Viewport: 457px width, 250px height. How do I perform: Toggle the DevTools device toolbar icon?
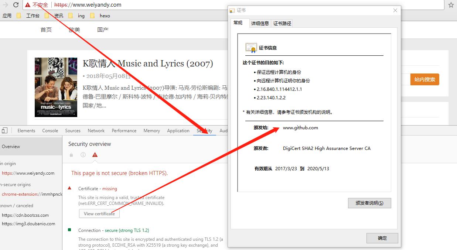point(4,130)
